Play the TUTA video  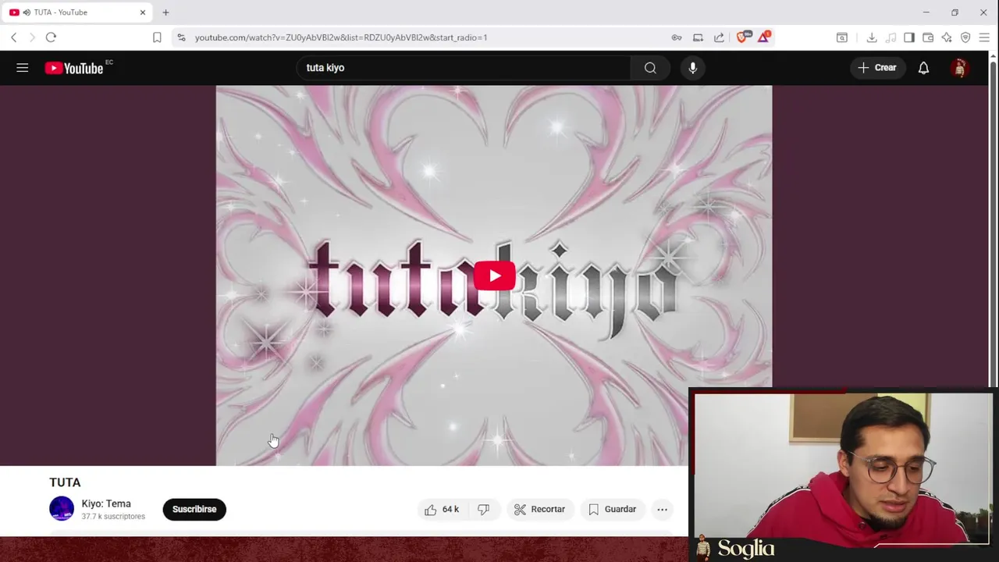[x=494, y=276]
